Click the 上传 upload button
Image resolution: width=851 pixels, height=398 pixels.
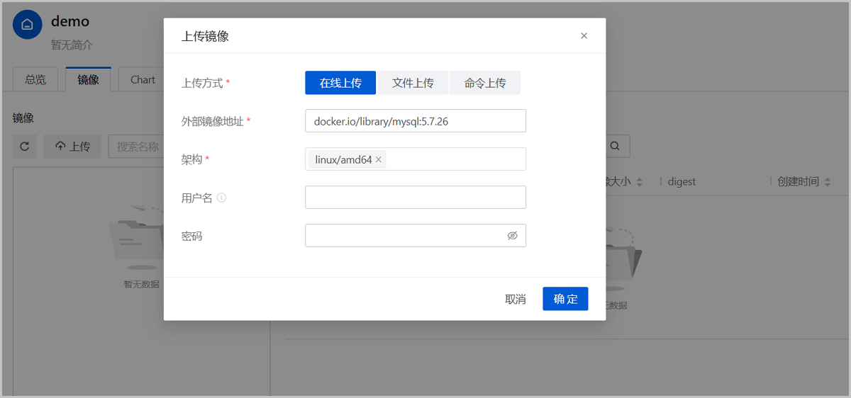[72, 147]
